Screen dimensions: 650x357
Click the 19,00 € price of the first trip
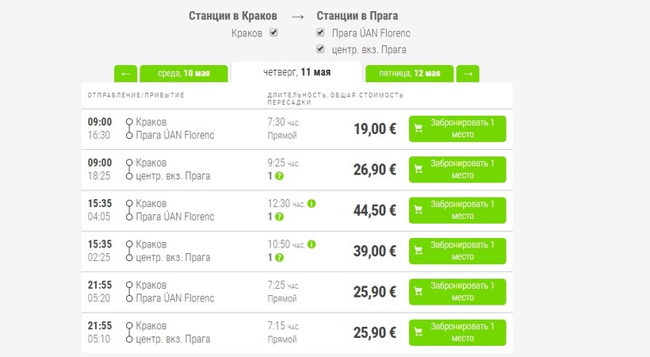point(375,129)
